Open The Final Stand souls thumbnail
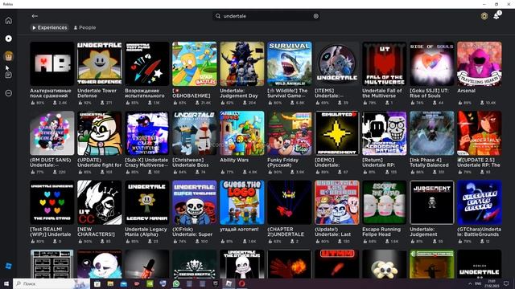The width and height of the screenshot is (515, 289). point(51,202)
